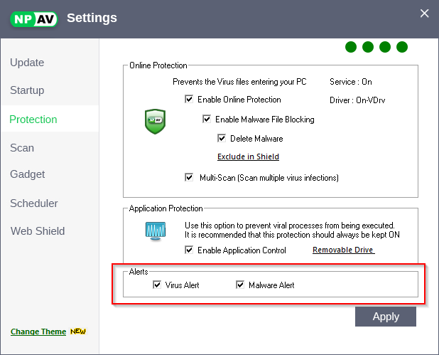Click the Change Theme link
439x355 pixels.
tap(38, 332)
